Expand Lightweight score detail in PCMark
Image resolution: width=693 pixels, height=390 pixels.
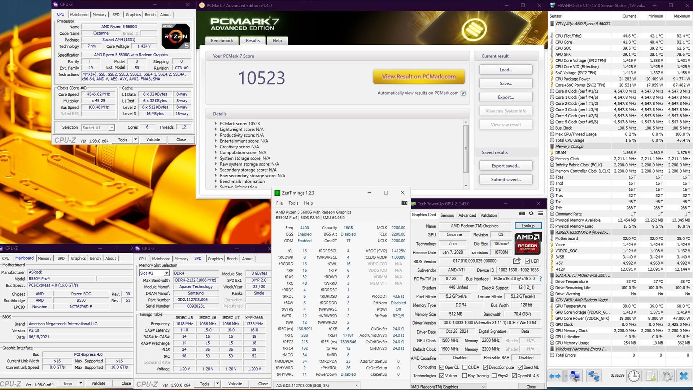[x=216, y=129]
